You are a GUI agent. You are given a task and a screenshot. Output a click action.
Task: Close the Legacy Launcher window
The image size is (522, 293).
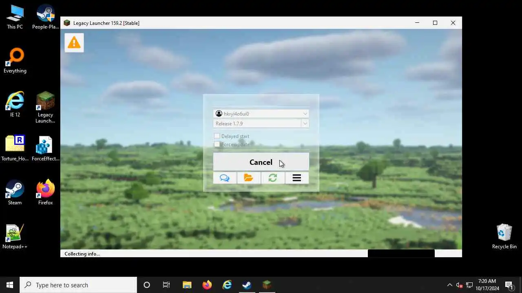pyautogui.click(x=453, y=23)
